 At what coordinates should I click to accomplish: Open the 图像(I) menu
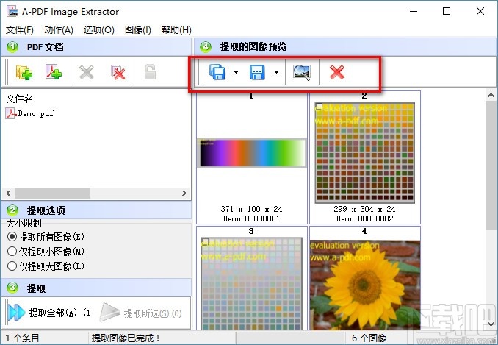click(138, 30)
